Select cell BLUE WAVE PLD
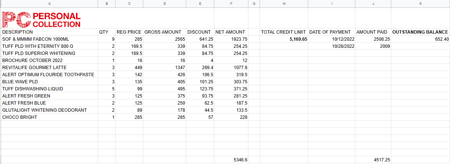Screen dimensions: 450x164 pos(49,82)
